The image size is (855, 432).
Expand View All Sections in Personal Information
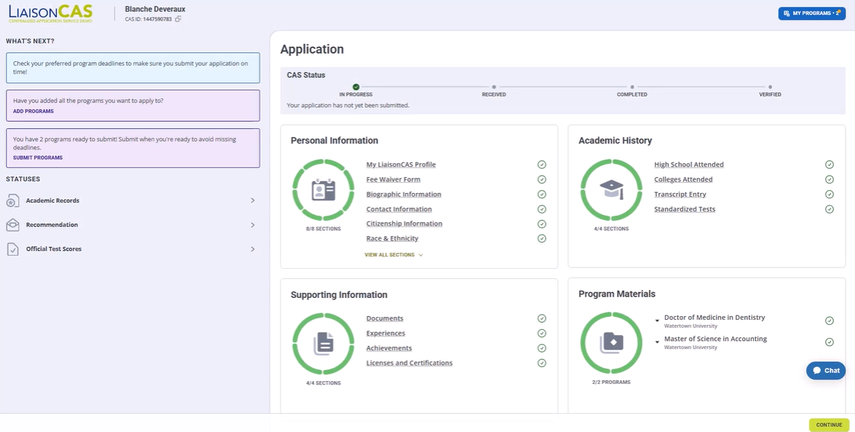click(394, 255)
